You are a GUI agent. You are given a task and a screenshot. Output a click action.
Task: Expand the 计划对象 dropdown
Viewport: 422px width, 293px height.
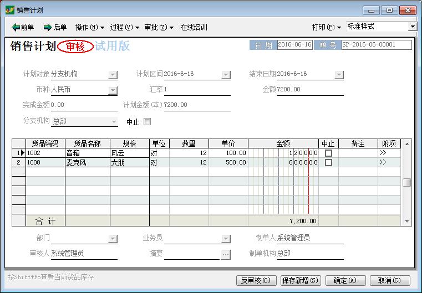tap(113, 75)
